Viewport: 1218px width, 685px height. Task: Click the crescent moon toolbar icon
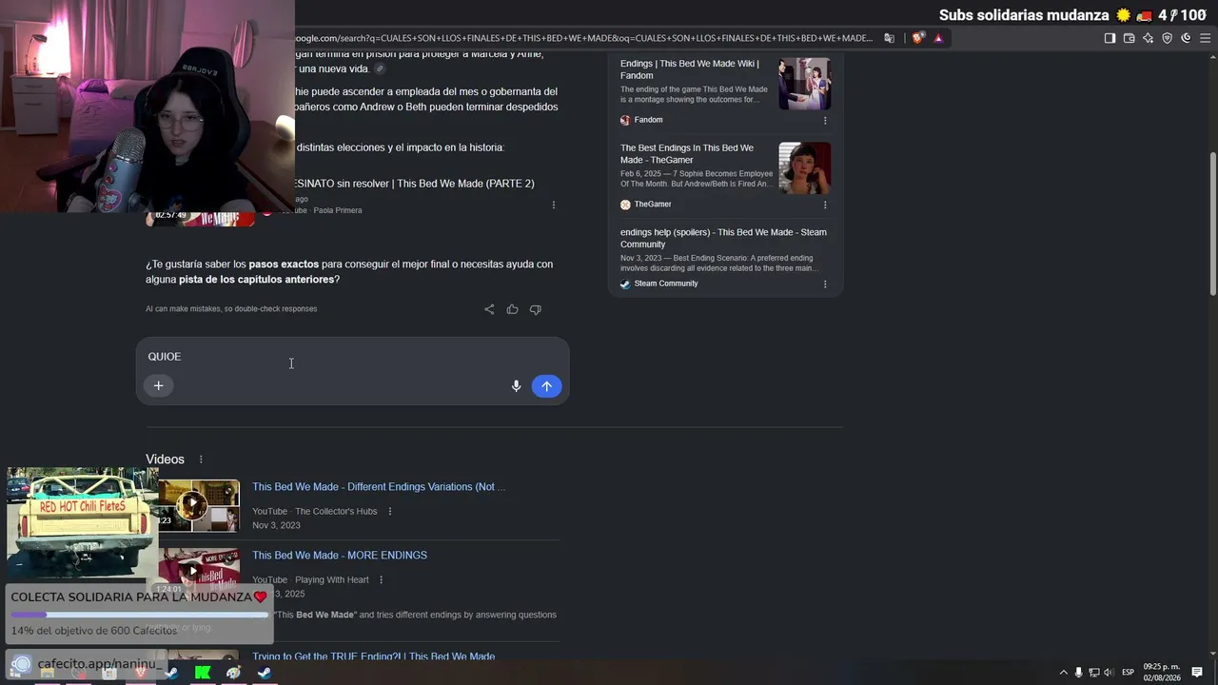click(x=1186, y=38)
